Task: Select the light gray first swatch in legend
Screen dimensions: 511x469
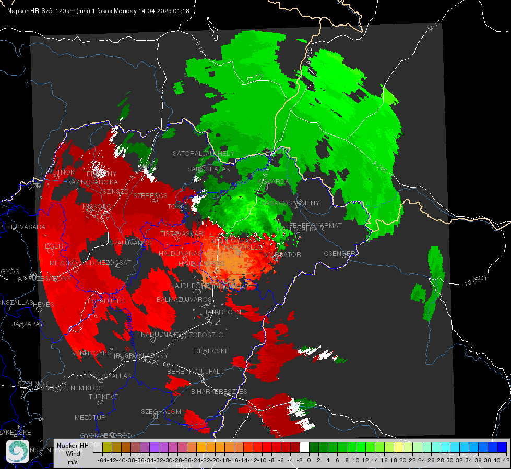Action: 98,447
